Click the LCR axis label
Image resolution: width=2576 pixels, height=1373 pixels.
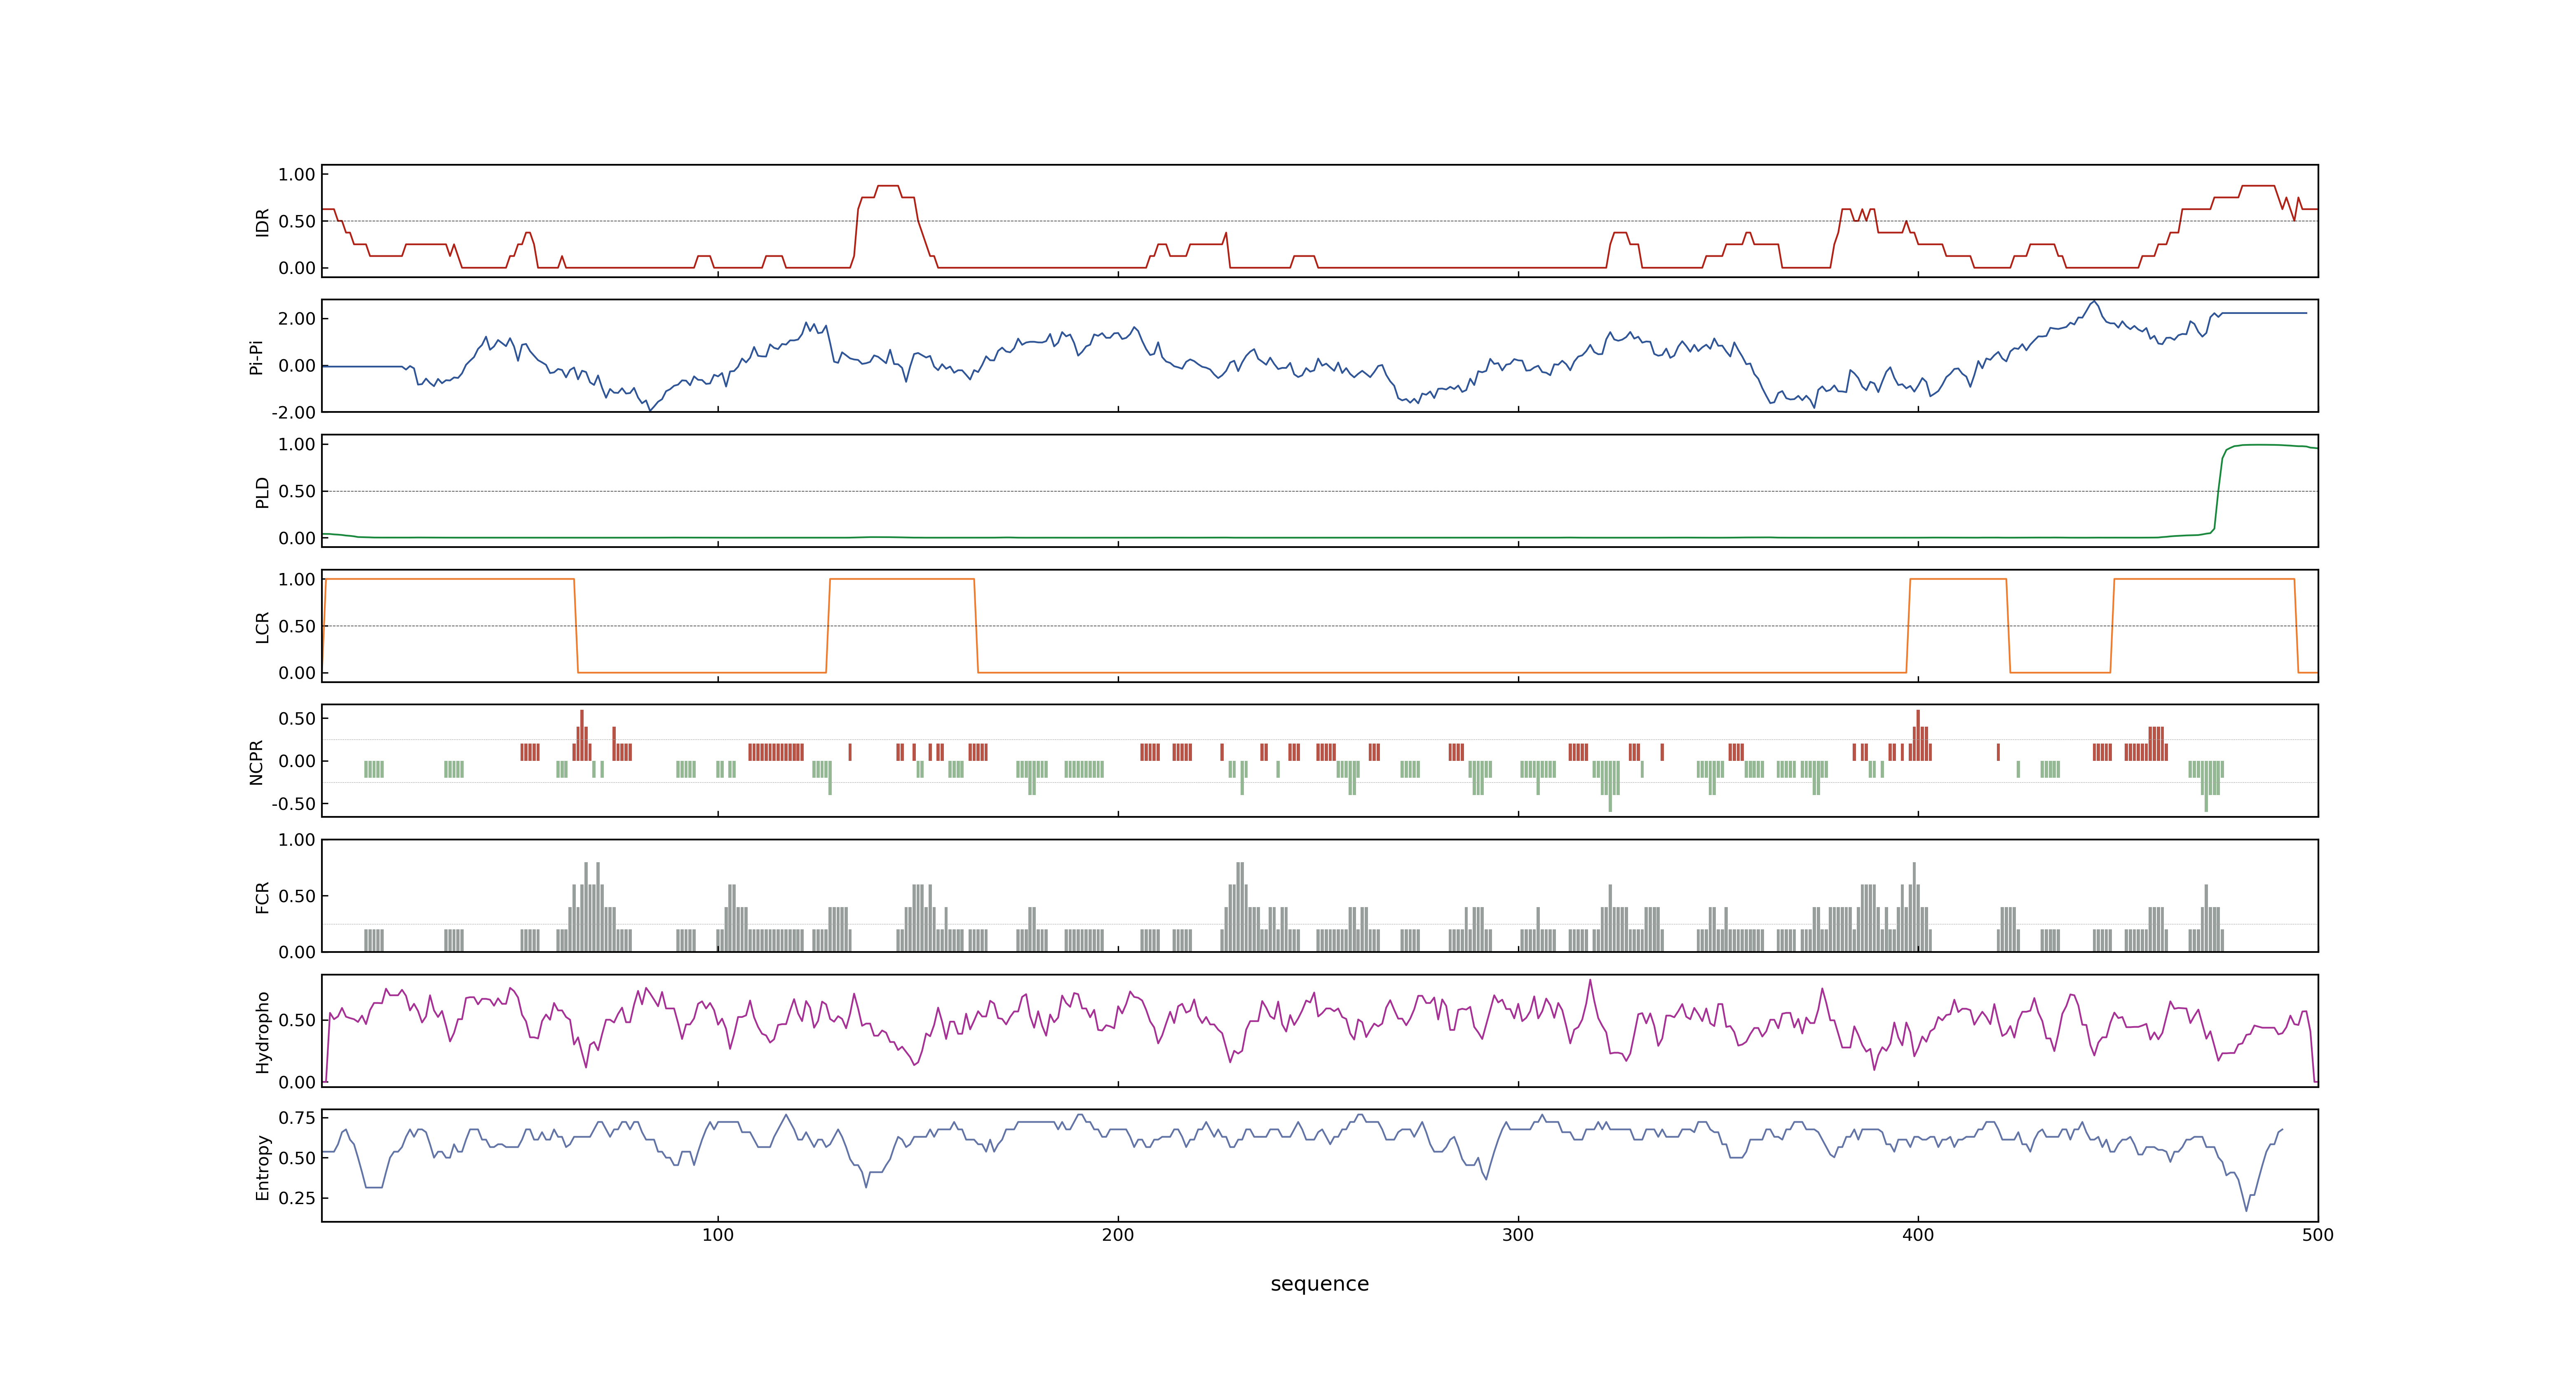pyautogui.click(x=262, y=627)
